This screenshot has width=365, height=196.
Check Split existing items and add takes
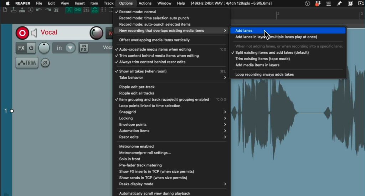288,52
